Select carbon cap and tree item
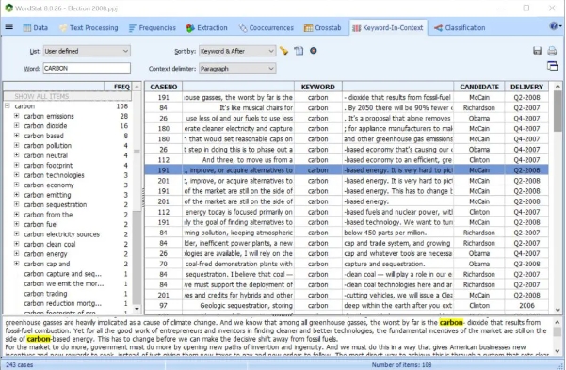 (47, 264)
